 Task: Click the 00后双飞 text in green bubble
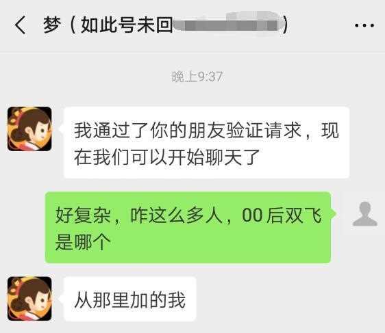(x=282, y=215)
